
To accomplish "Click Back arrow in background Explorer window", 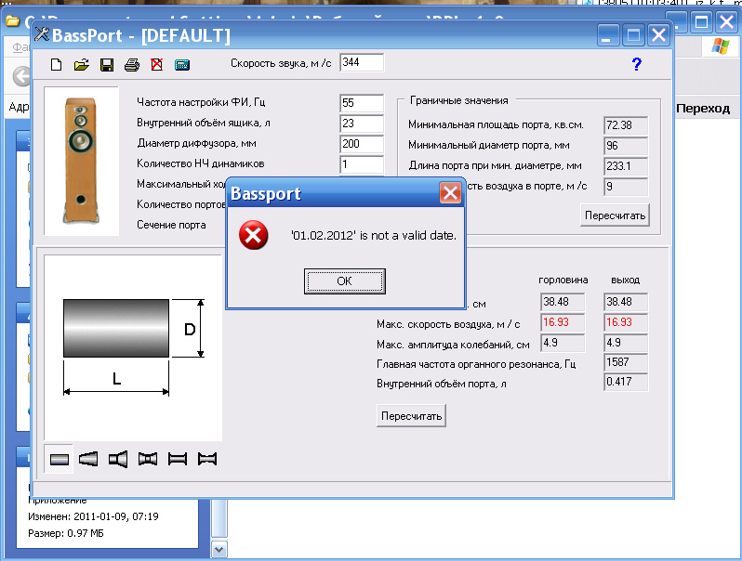I will pyautogui.click(x=21, y=76).
